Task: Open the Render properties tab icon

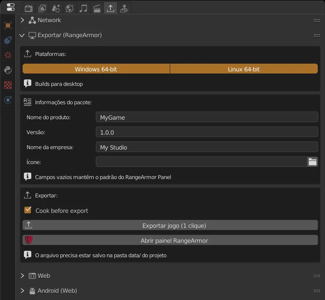Action: coord(29,9)
